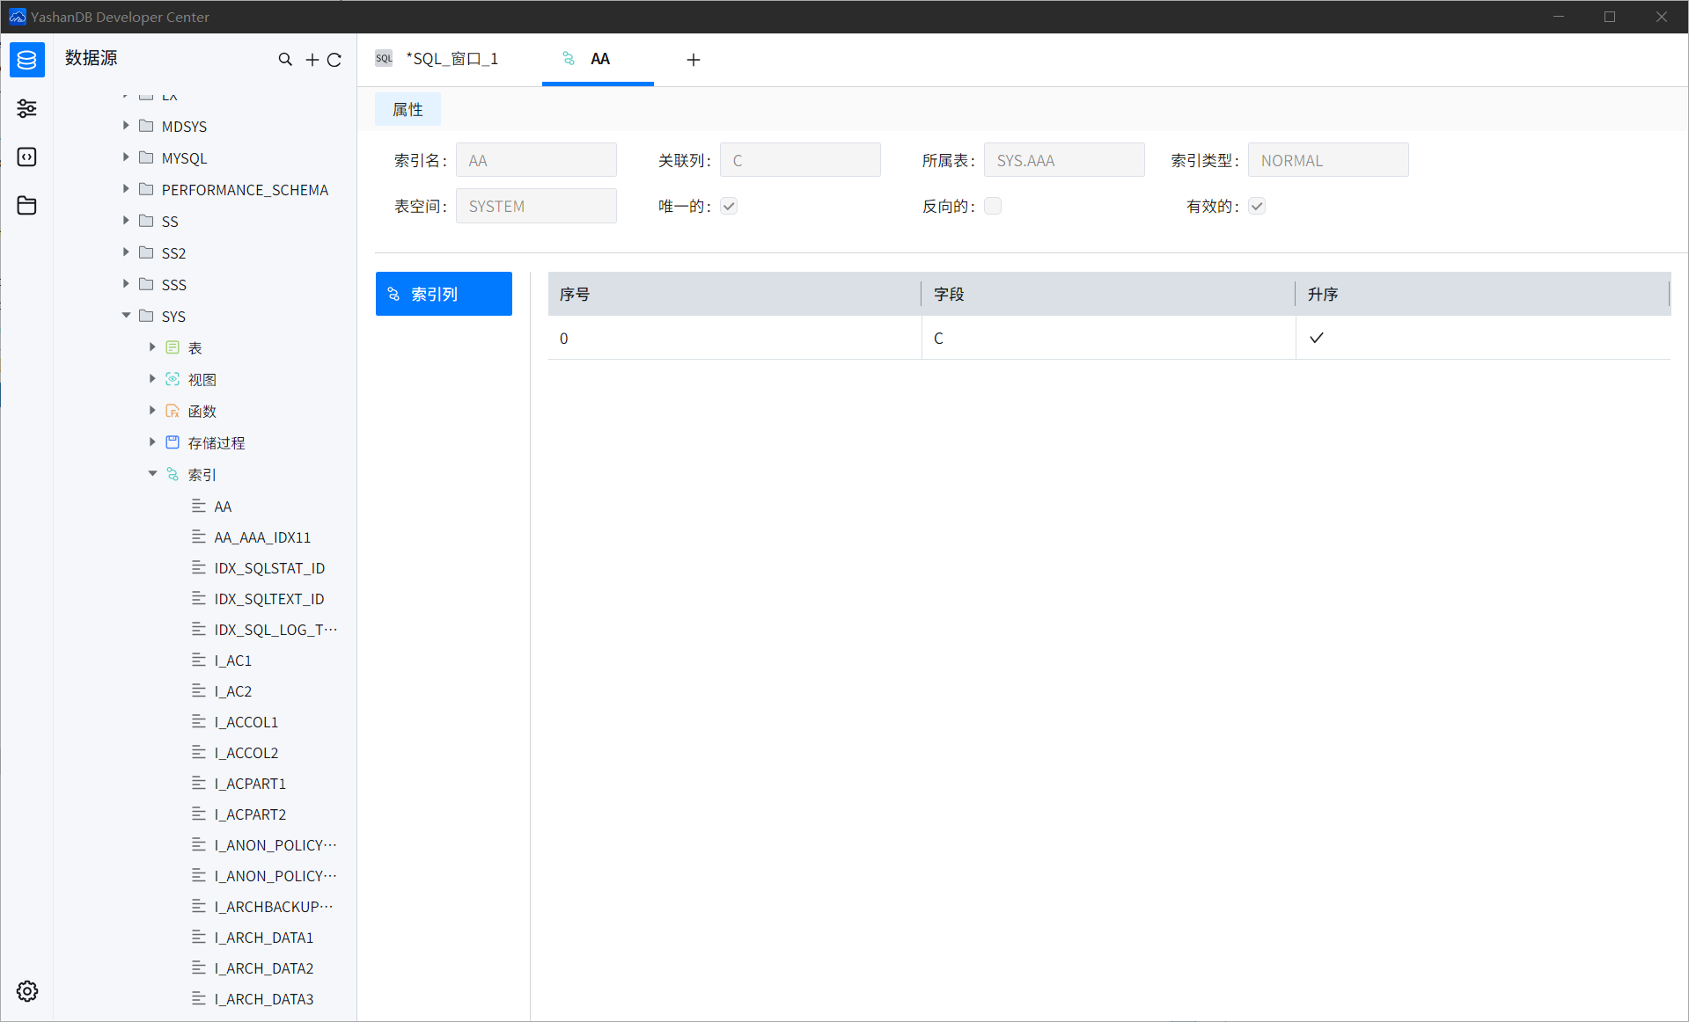The width and height of the screenshot is (1689, 1022).
Task: Switch to the *SQL_窗口_1 tab
Action: 452,59
